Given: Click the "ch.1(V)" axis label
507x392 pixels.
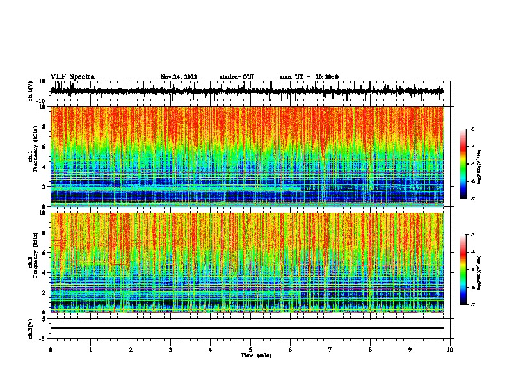Looking at the screenshot, I should (x=31, y=91).
